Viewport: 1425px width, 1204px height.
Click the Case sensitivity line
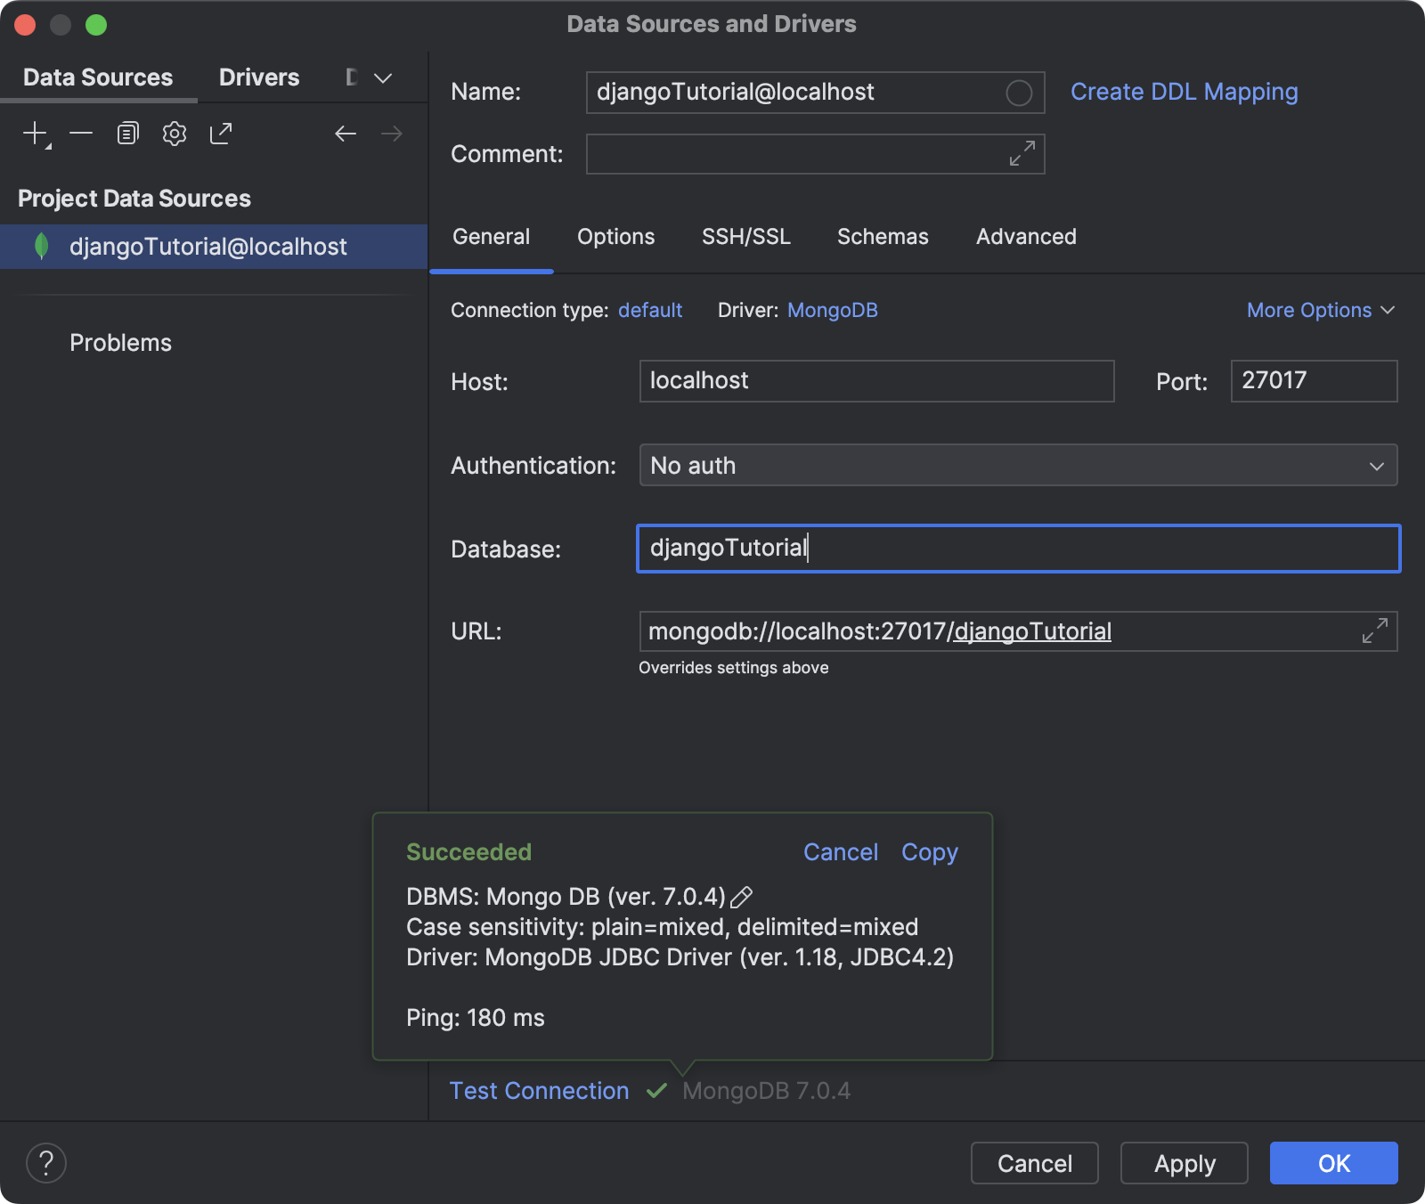[662, 927]
